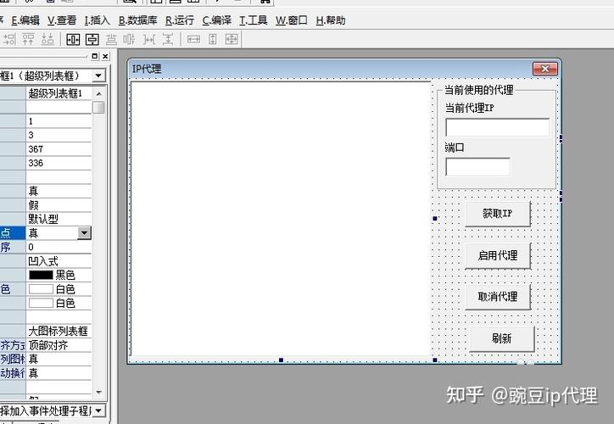Image resolution: width=614 pixels, height=424 pixels.
Task: Click the property list scroll-up arrow
Action: coord(98,93)
